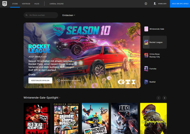Image resolution: width=190 pixels, height=134 pixels.
Task: Click Hole dir Epic-Spiele button
Action: coord(180,4)
